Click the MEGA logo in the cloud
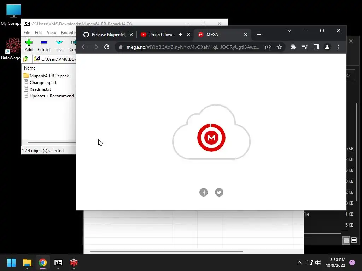The image size is (362, 271). tap(211, 138)
